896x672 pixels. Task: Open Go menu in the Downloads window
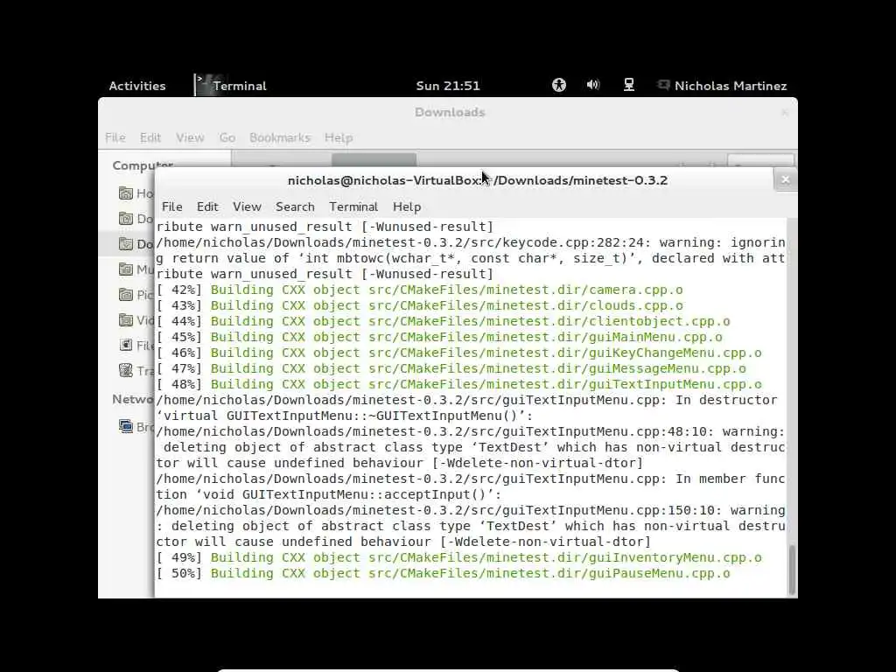pyautogui.click(x=227, y=137)
